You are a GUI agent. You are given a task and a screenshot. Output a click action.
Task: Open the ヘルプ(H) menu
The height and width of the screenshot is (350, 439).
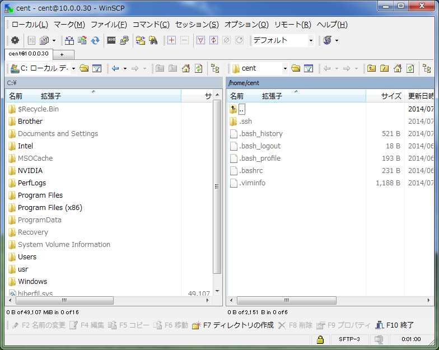(332, 25)
